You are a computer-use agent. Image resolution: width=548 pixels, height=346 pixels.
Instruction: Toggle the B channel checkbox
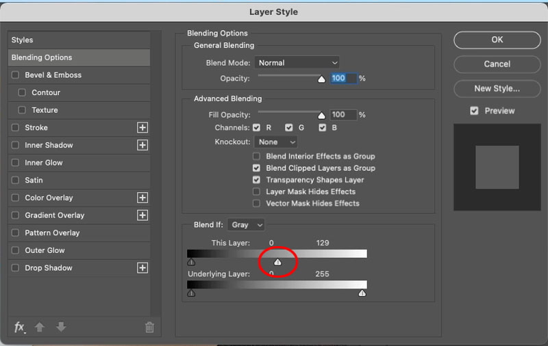pyautogui.click(x=322, y=128)
